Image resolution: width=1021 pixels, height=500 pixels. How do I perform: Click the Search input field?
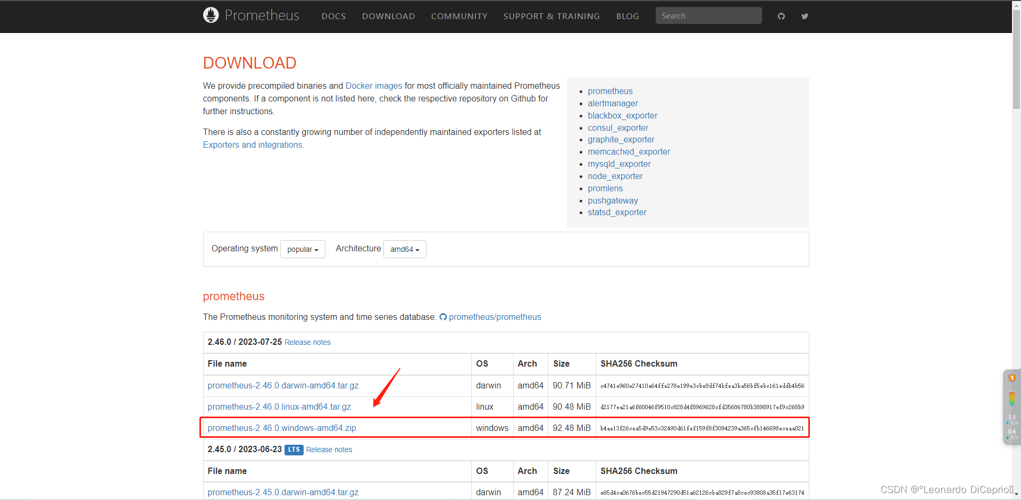coord(708,15)
